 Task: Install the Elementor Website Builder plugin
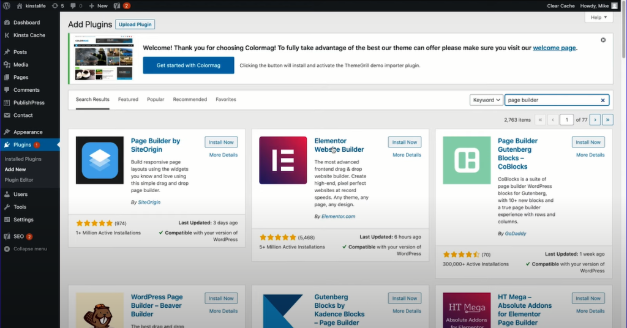coord(404,142)
